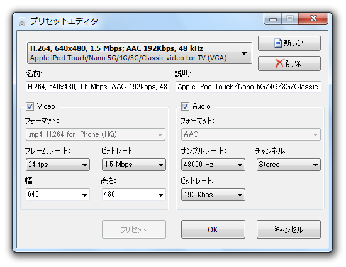
Task: Open the preset selection dropdown at top
Action: coord(139,53)
